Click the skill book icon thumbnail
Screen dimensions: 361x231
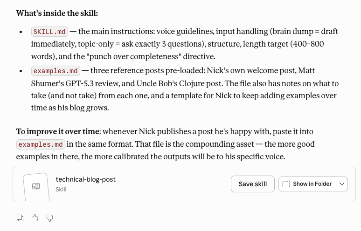coord(36,186)
